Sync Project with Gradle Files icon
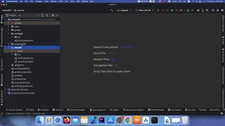The height and width of the screenshot is (126, 225). 198,10
